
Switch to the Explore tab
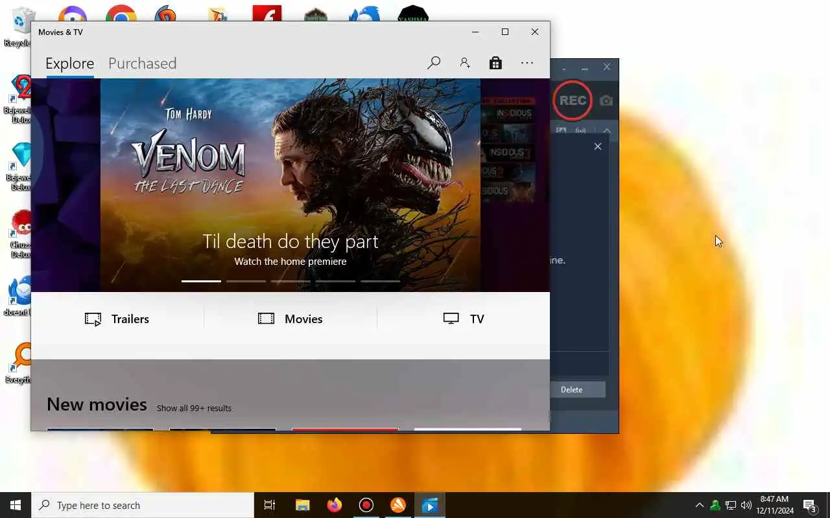69,63
